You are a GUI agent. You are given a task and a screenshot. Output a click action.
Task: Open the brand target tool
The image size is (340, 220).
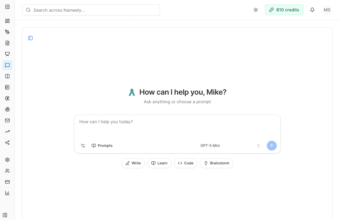(x=7, y=109)
